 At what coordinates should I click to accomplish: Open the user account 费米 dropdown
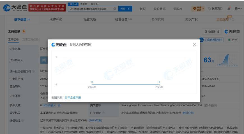click(238, 9)
